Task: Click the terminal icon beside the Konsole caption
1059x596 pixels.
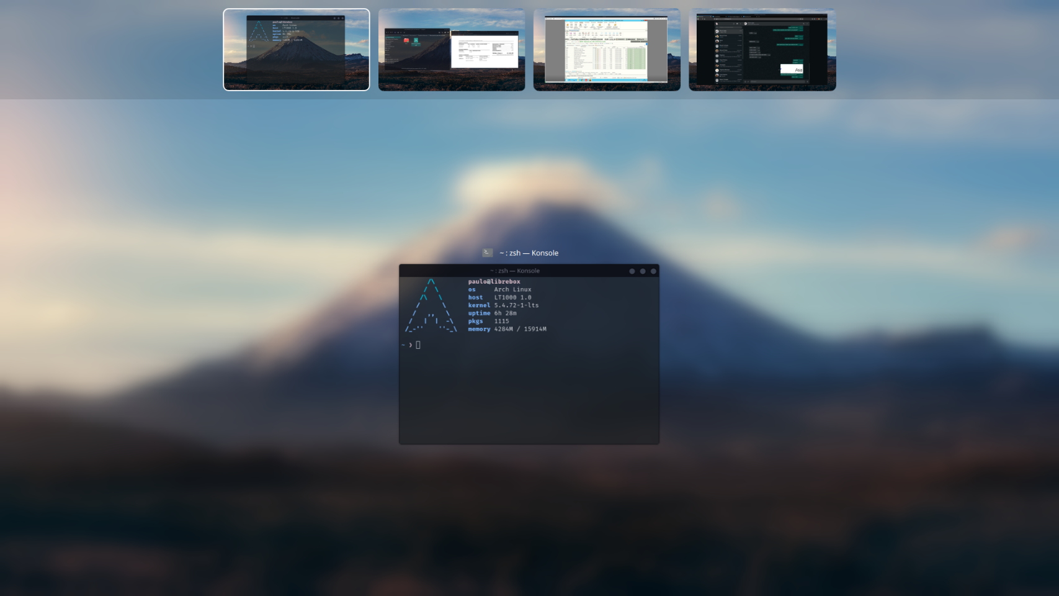Action: click(x=488, y=253)
